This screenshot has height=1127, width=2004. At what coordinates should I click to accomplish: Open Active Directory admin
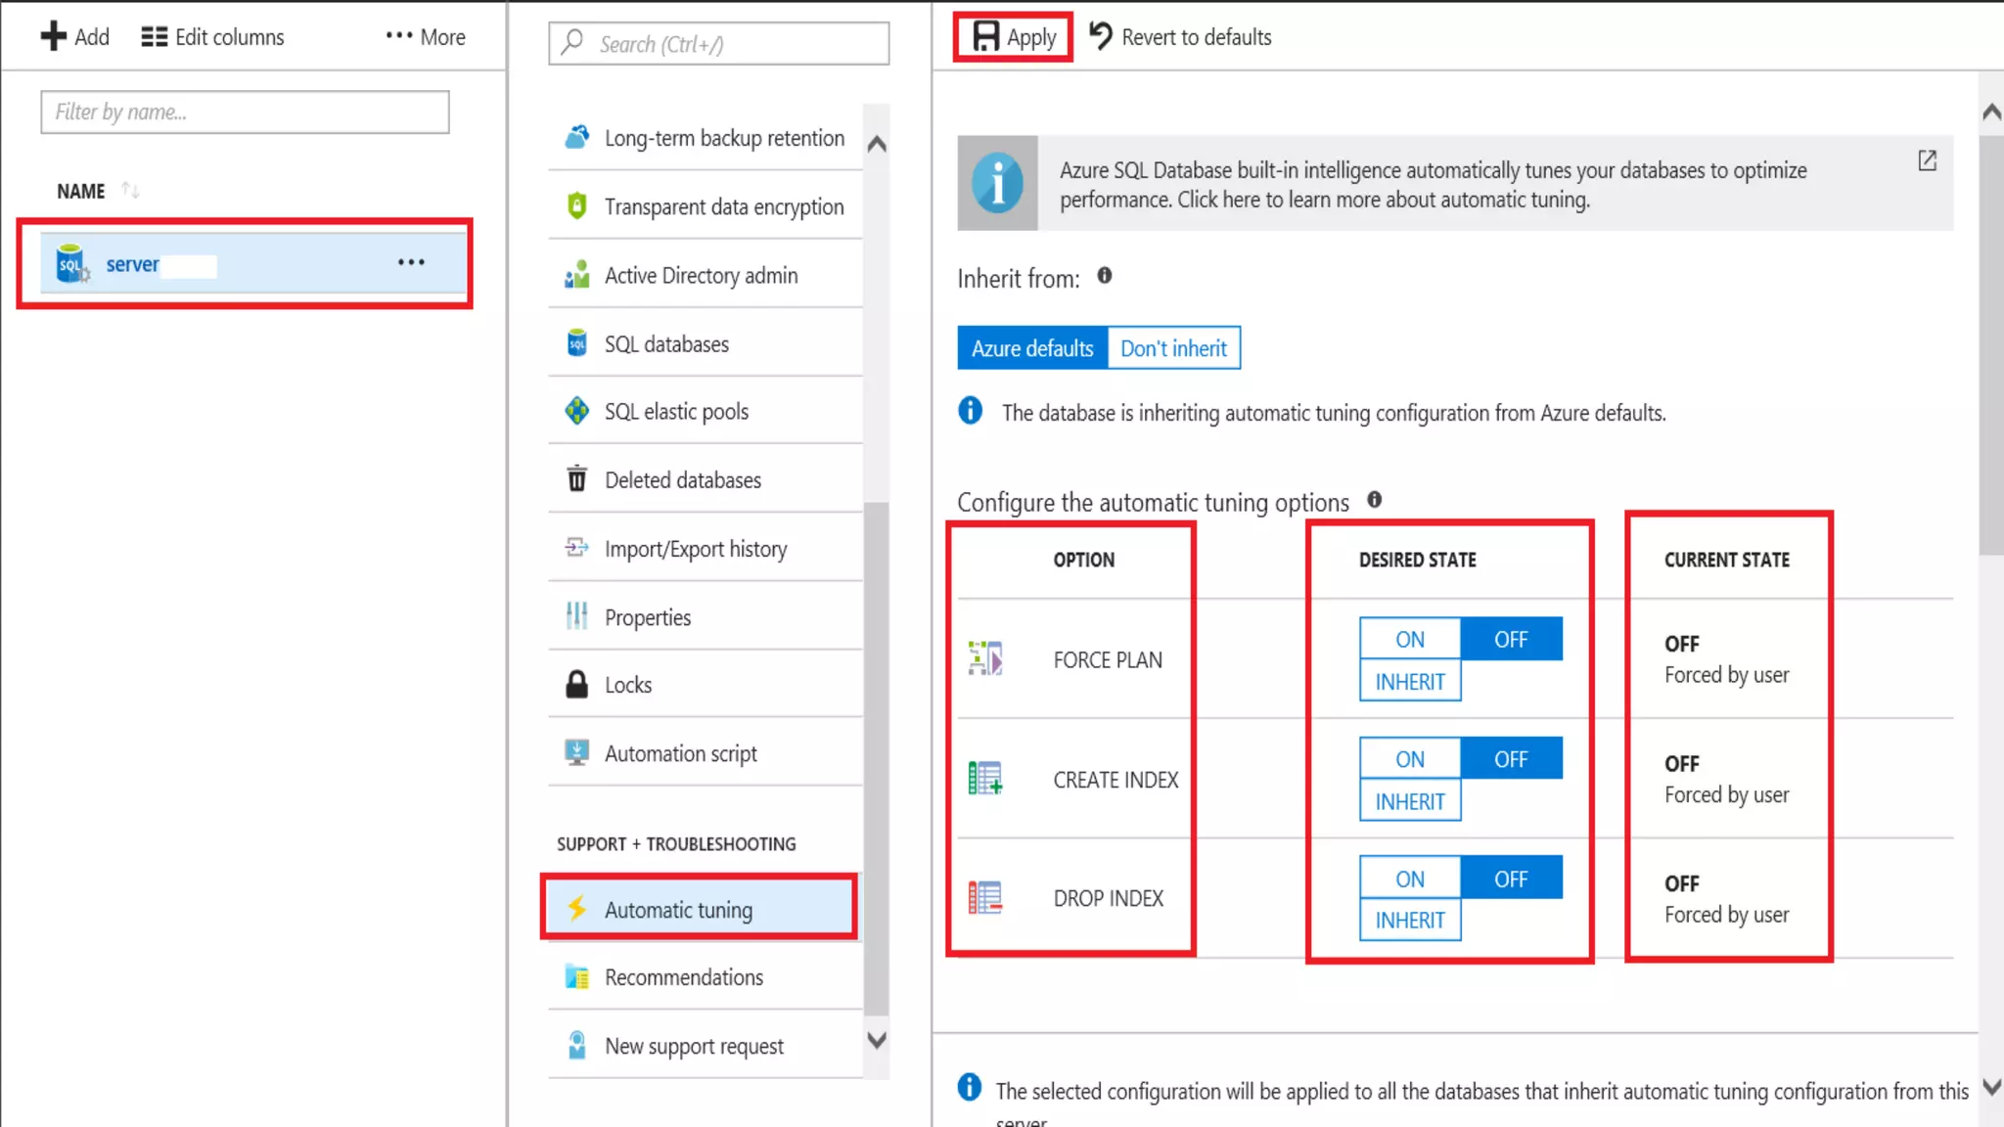tap(705, 276)
